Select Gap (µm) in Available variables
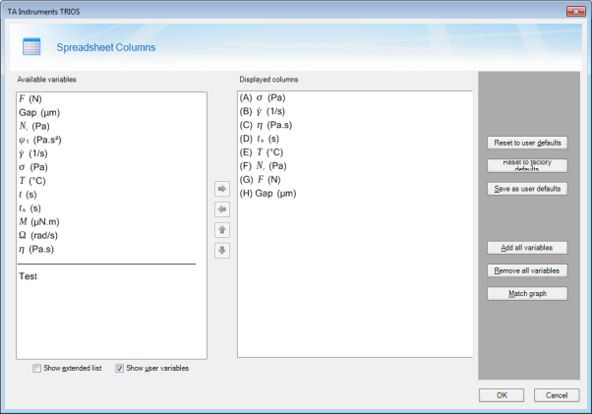The image size is (592, 414). click(39, 112)
